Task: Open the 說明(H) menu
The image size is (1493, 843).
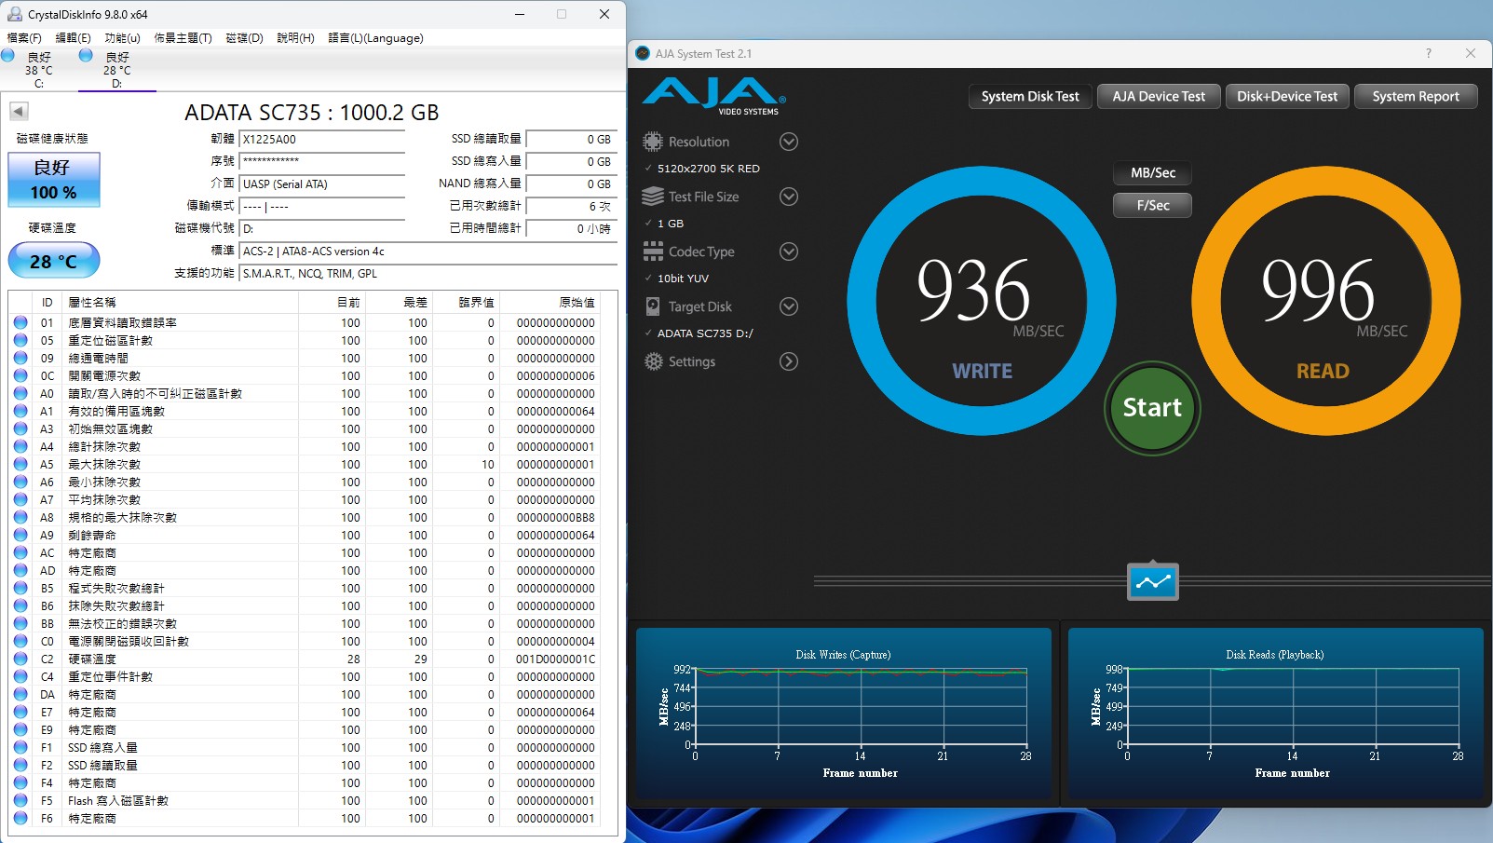Action: [x=295, y=38]
